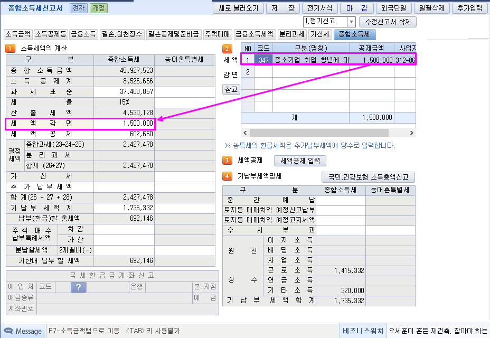Click the 새로 불러오기 button
Viewport: 490px width, 338px height.
(239, 8)
